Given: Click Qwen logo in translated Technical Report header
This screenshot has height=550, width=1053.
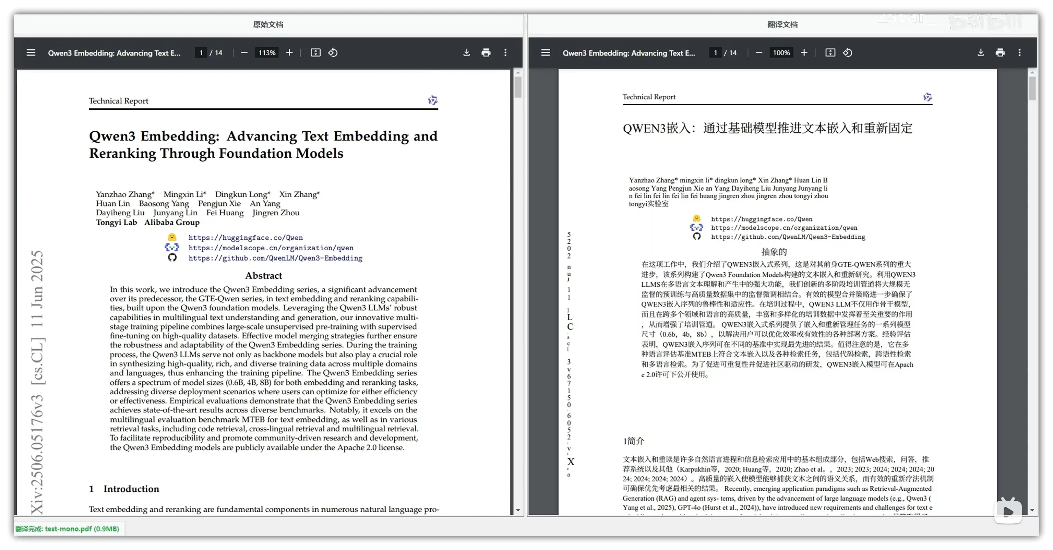Looking at the screenshot, I should click(x=928, y=97).
